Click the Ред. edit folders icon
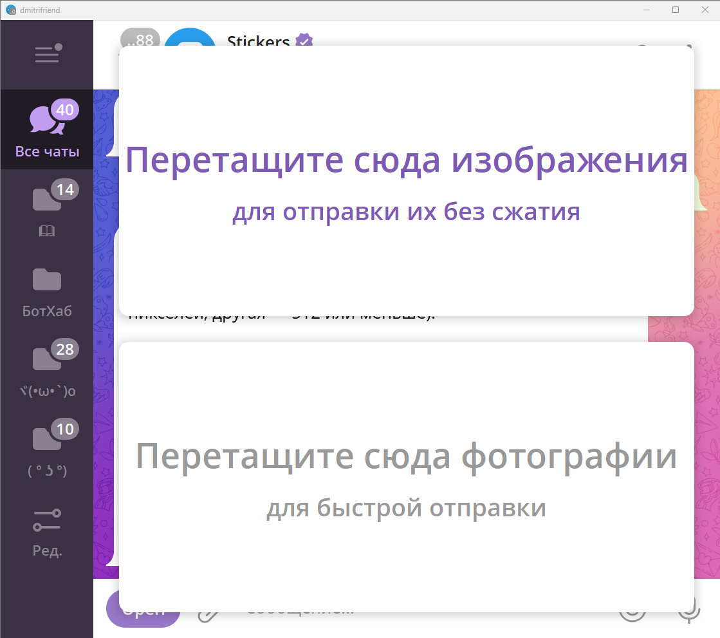The image size is (720, 638). coord(47,531)
